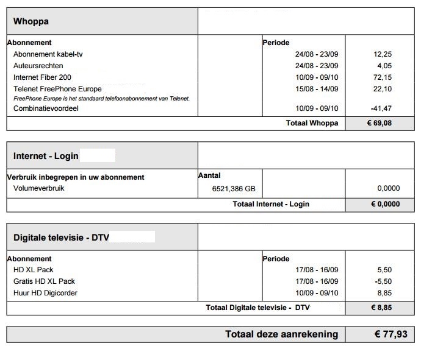
Task: Click the Totaal deze aanrekening label
Action: coord(281,334)
